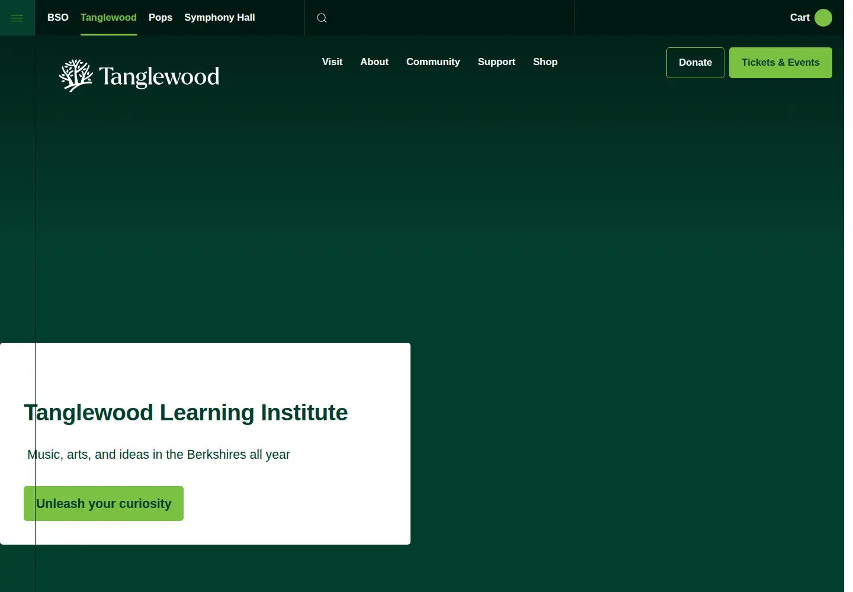Click Unleash your curiosity button

tap(104, 504)
